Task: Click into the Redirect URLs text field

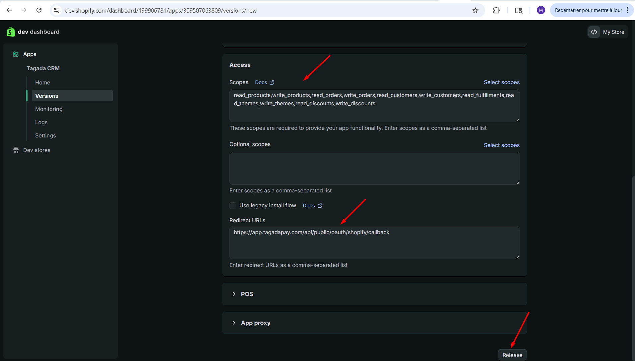Action: tap(374, 243)
